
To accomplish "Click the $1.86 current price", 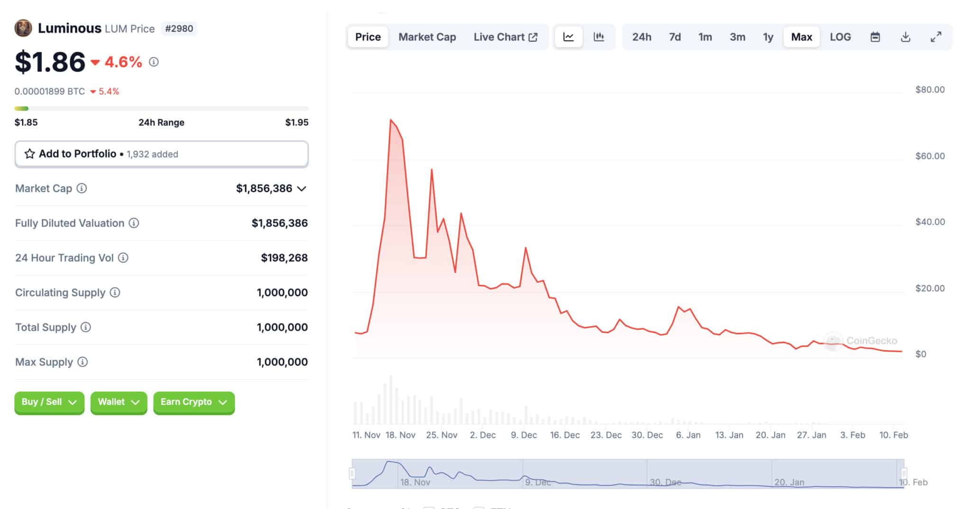I will pos(50,62).
